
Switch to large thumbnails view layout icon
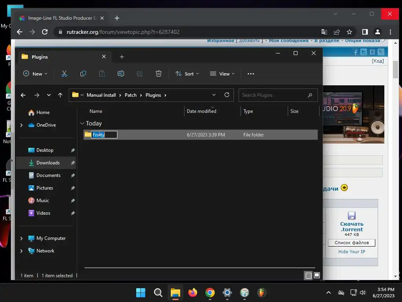point(317,275)
